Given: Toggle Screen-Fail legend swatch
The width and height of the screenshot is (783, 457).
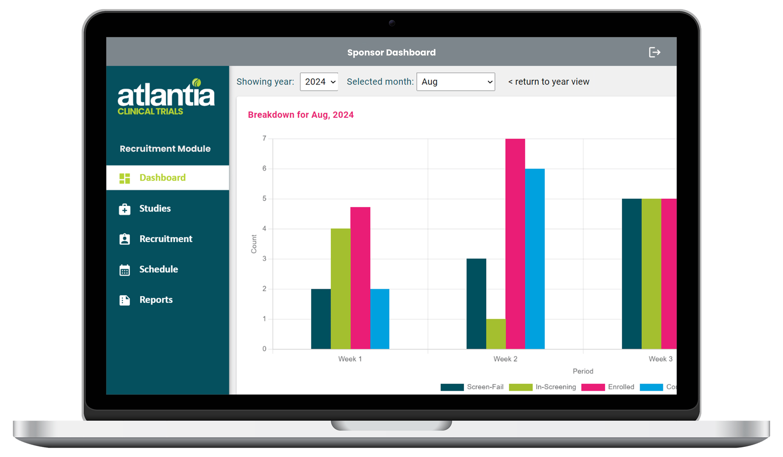Looking at the screenshot, I should pos(452,387).
